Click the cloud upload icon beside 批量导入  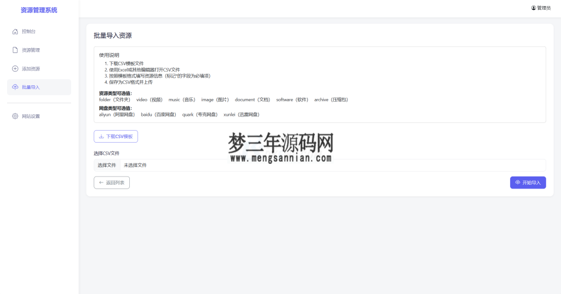click(15, 87)
